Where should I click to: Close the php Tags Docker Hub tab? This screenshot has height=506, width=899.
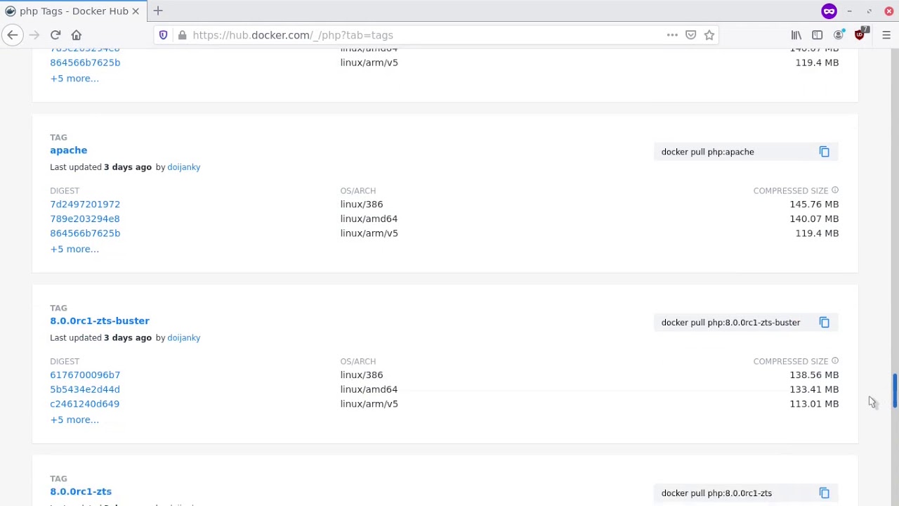[x=136, y=11]
